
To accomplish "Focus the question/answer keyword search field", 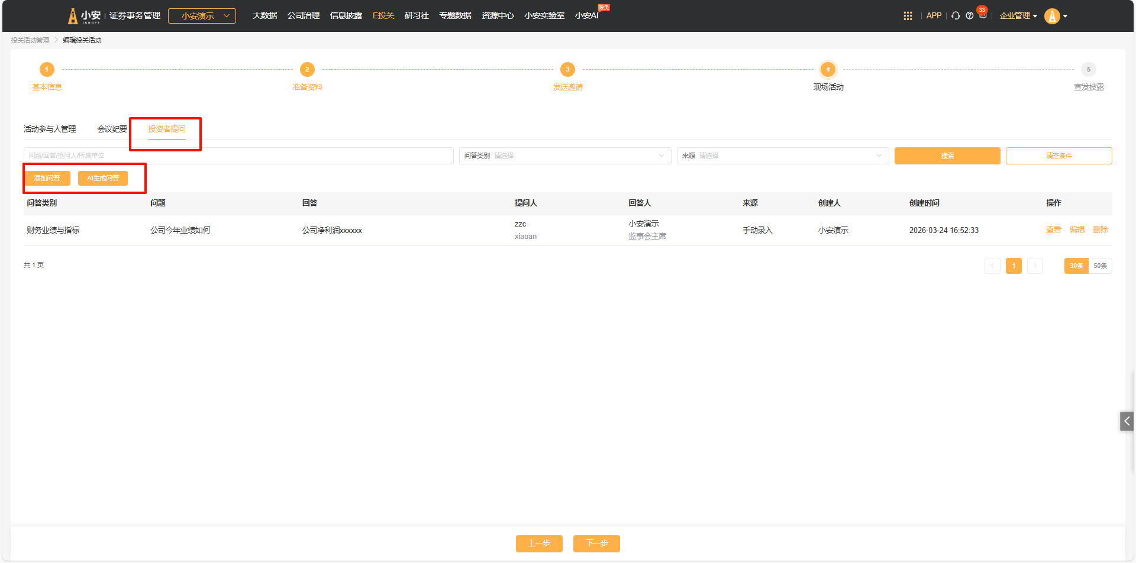I will click(238, 156).
